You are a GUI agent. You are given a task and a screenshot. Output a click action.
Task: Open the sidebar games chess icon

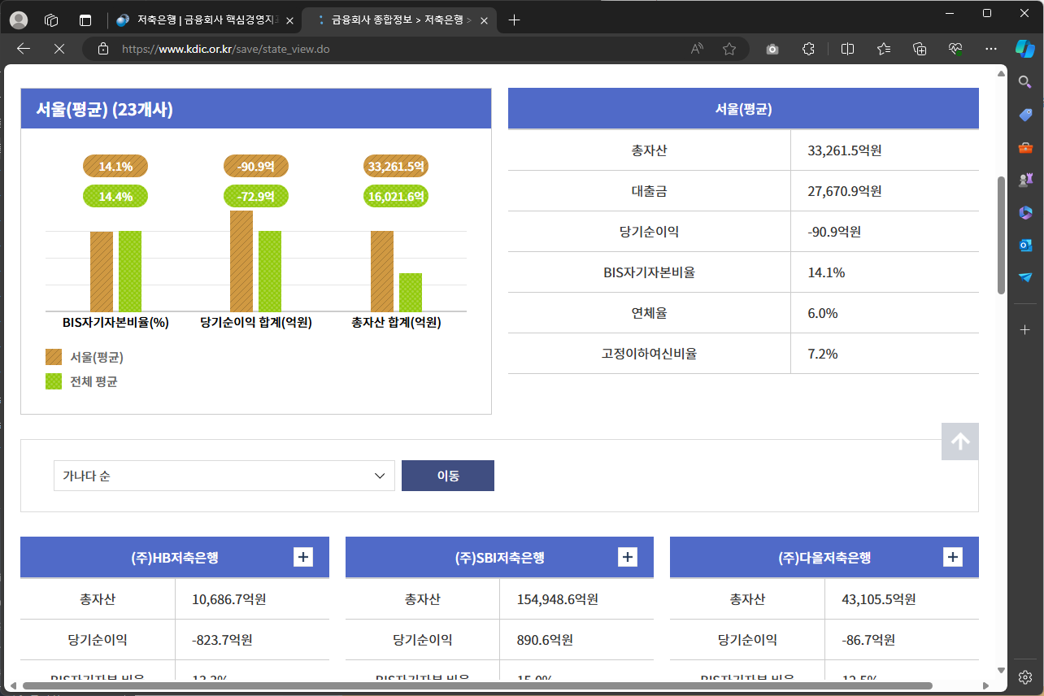pos(1025,181)
